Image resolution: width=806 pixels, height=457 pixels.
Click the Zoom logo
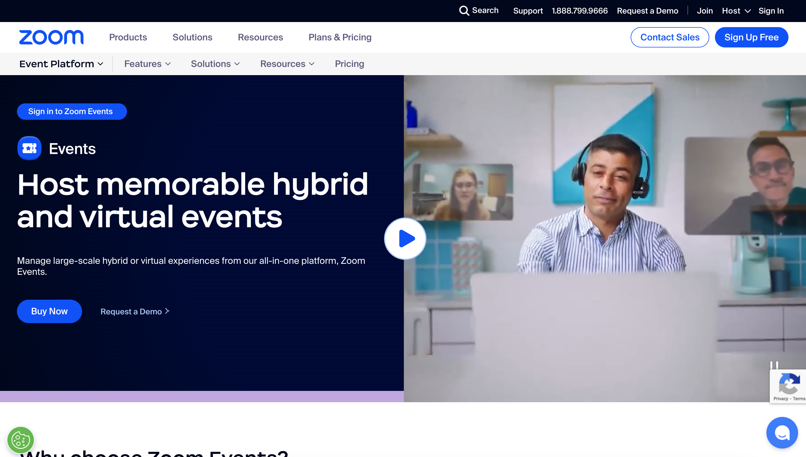pyautogui.click(x=51, y=37)
